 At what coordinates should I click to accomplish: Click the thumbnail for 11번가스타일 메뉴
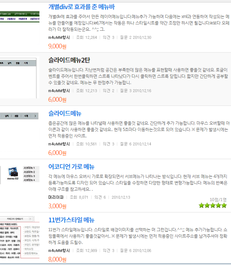[20, 237]
